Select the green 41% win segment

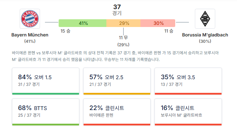pos(83,23)
